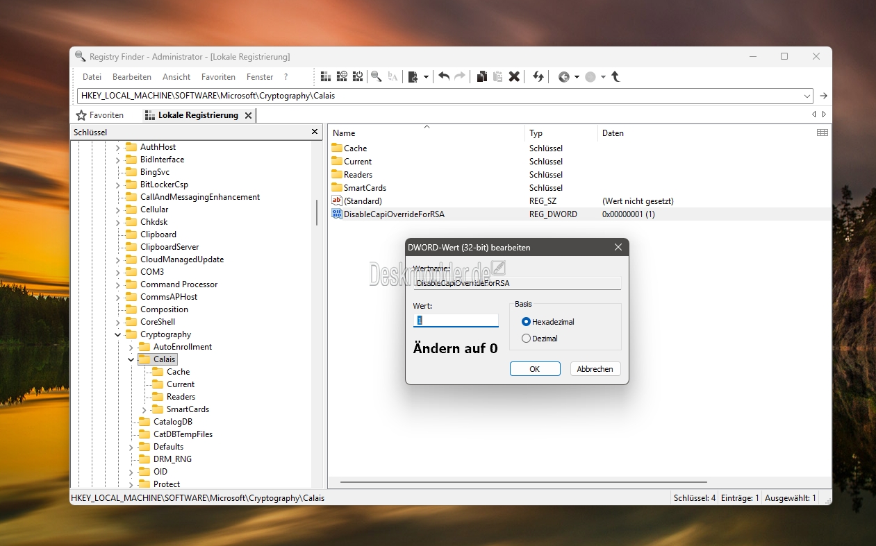This screenshot has width=876, height=546.
Task: Open the network registry connect icon
Action: (342, 76)
